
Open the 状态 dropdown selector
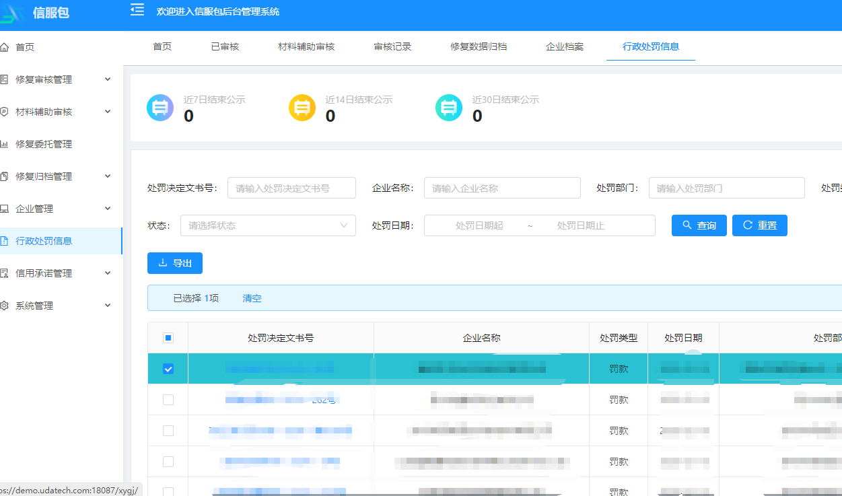pyautogui.click(x=268, y=225)
